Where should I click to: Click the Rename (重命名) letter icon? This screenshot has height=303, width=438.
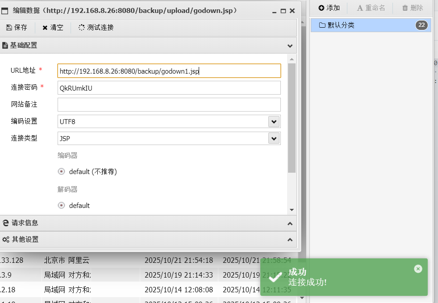pyautogui.click(x=360, y=8)
